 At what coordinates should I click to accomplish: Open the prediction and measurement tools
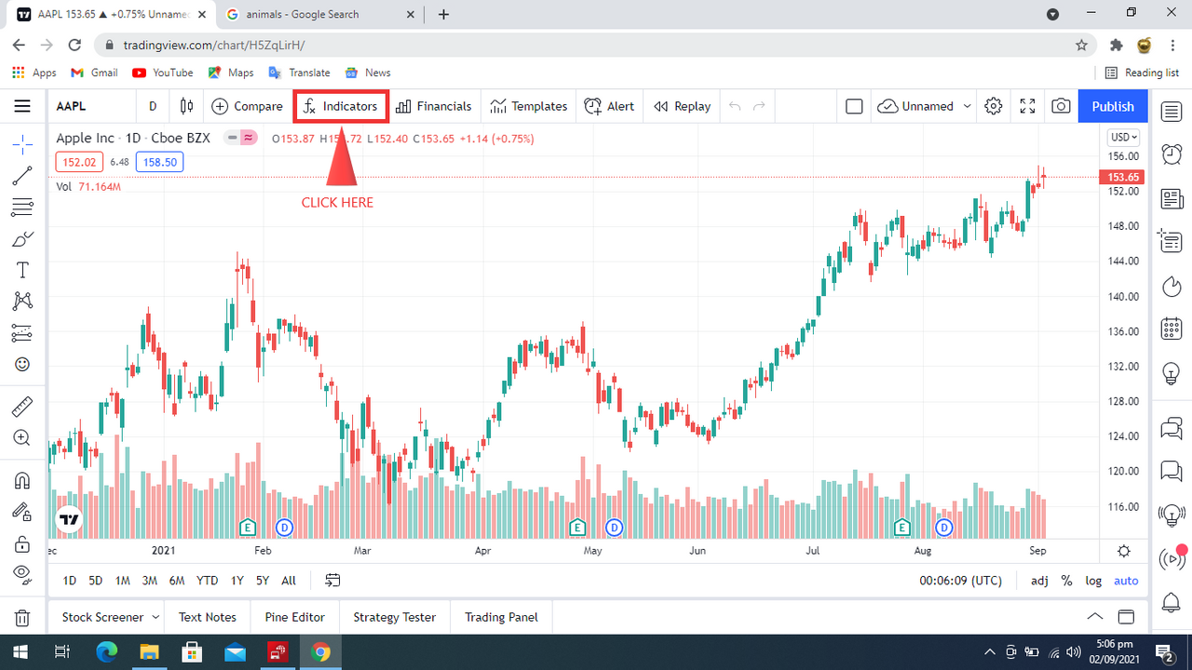22,332
